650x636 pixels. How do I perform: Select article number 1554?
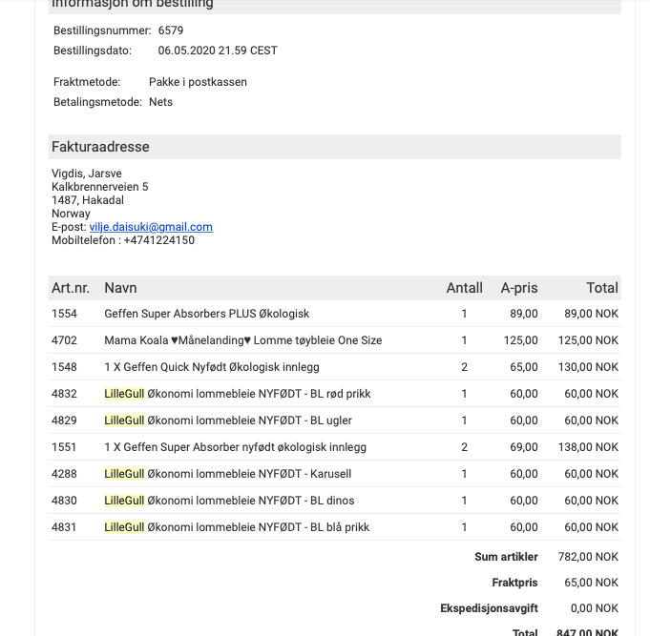point(64,314)
